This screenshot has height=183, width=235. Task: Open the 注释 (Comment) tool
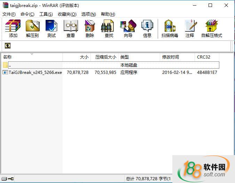click(190, 29)
